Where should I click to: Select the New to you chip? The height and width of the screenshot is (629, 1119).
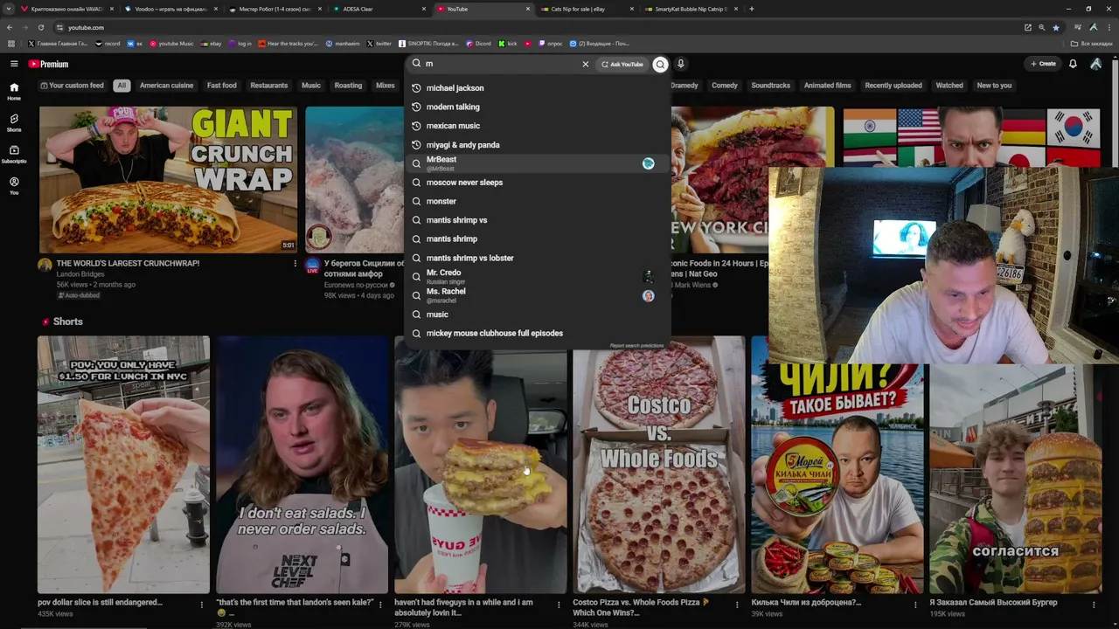click(994, 86)
